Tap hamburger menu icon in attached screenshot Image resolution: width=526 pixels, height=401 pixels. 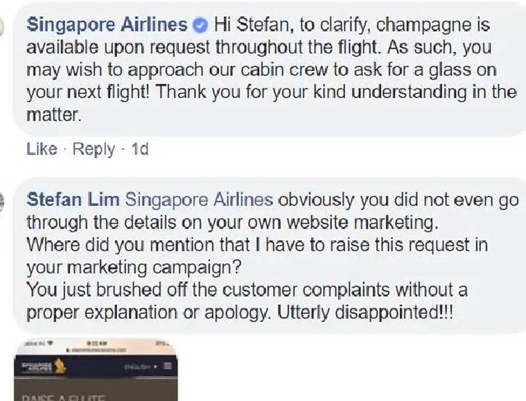tap(168, 366)
